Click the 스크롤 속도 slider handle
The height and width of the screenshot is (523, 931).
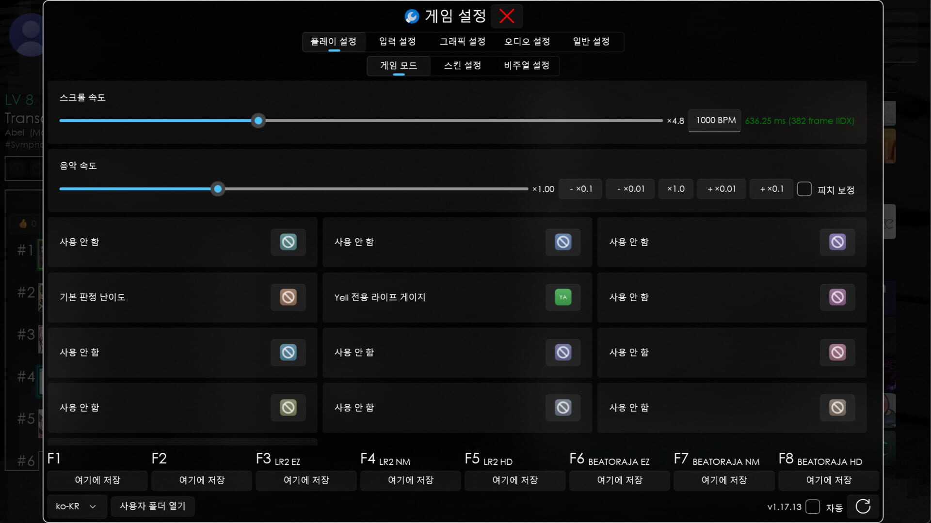coord(258,121)
